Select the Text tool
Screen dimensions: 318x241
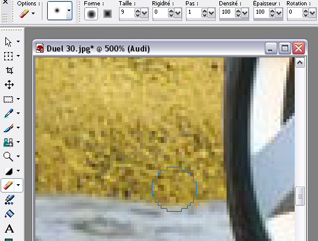[10, 229]
